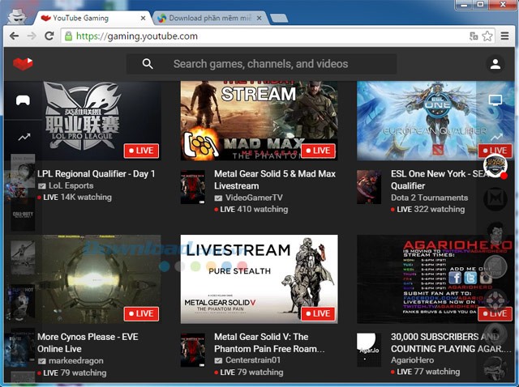Click the Search games, channels, and videos field
519x387 pixels.
click(x=261, y=64)
